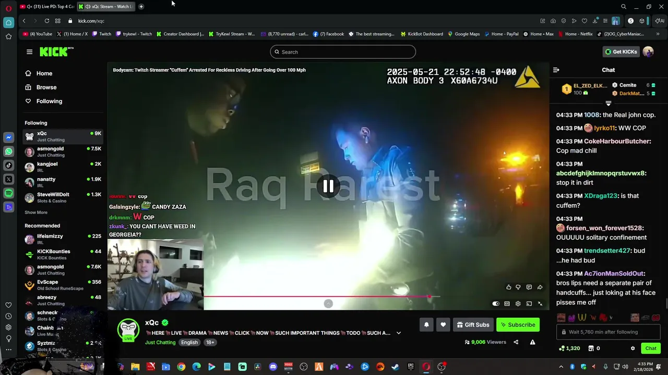
Task: Click the 1,320 channel points balance
Action: [x=569, y=348]
